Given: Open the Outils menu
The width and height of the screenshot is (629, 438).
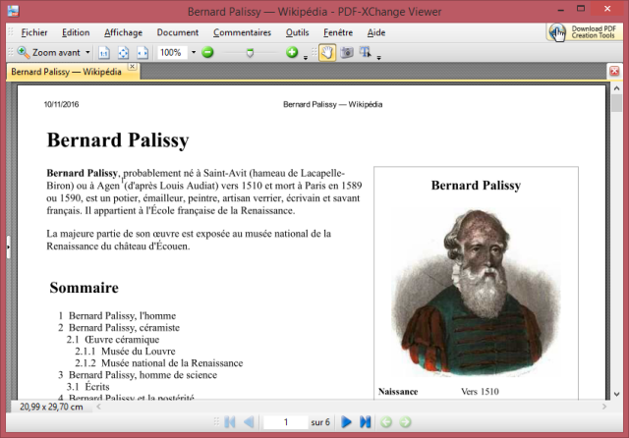Looking at the screenshot, I should pyautogui.click(x=297, y=32).
